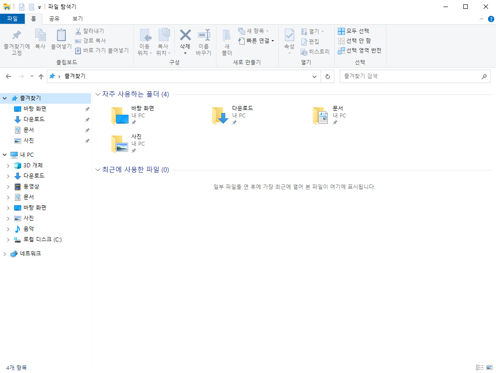Open quick access toolbar customize arrow

tap(40, 7)
